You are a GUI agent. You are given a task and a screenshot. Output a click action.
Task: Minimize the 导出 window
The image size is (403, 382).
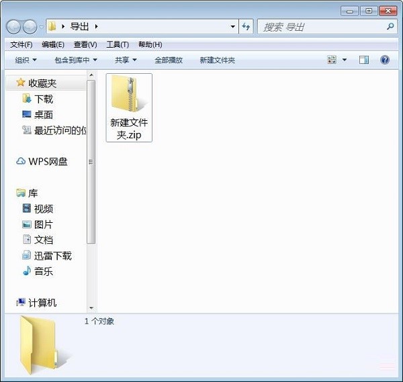(x=349, y=11)
